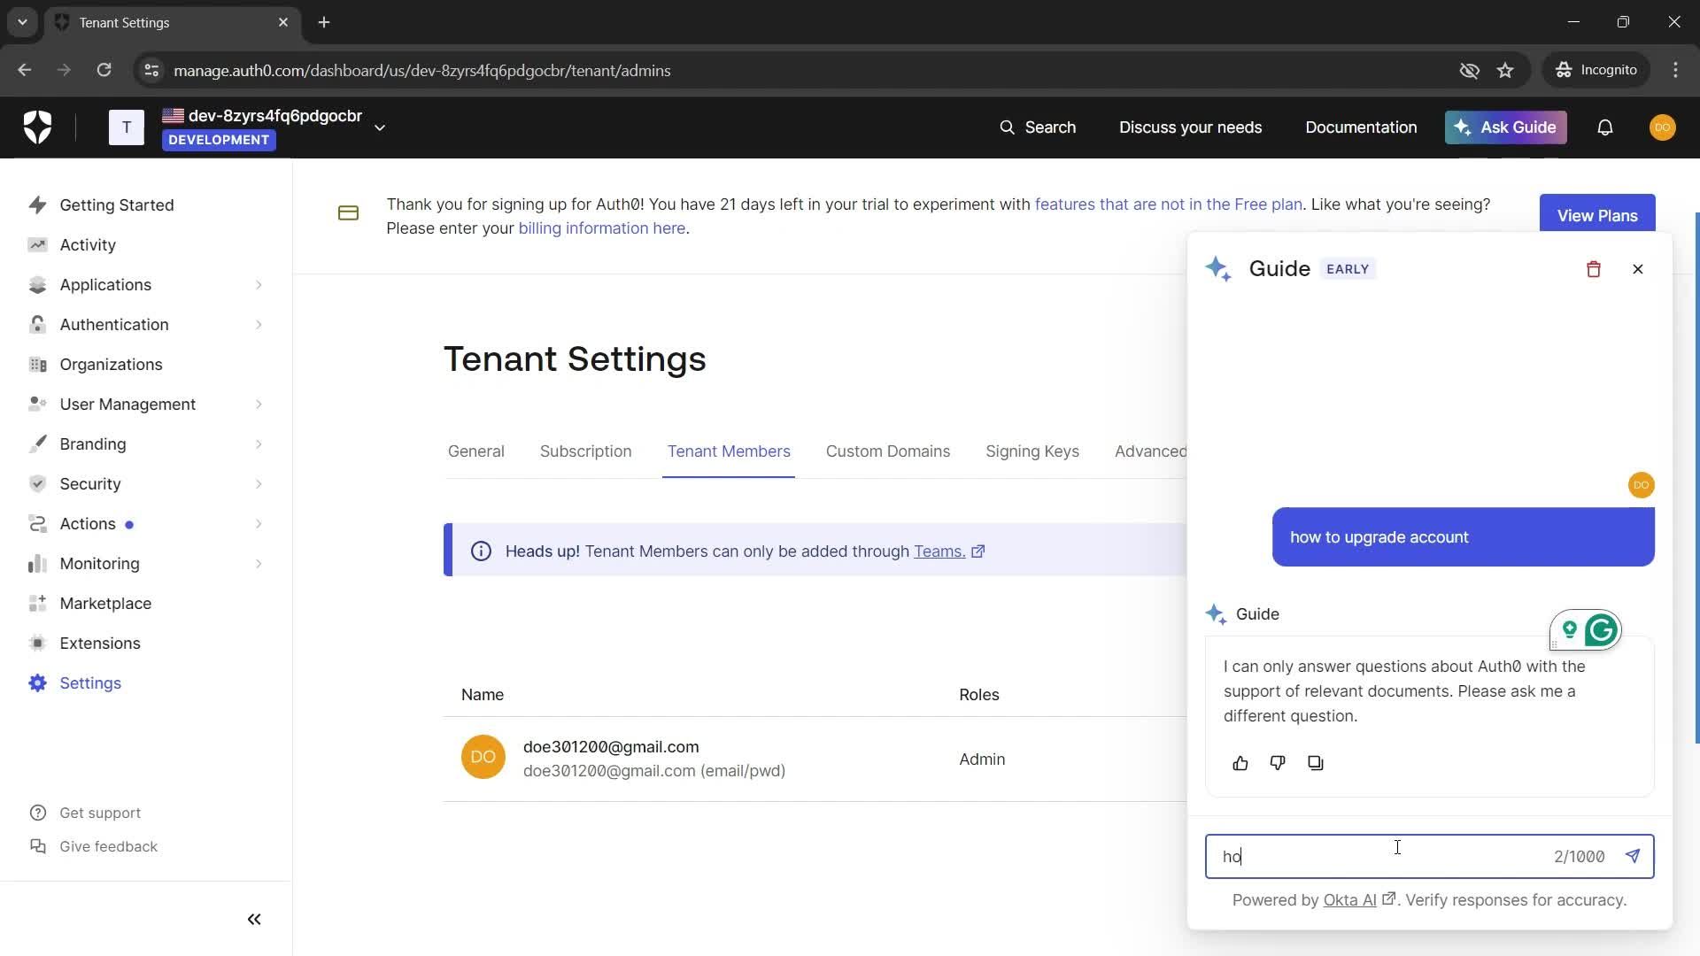Open the Teams link in heads-up notice
1700x956 pixels.
pos(948,551)
